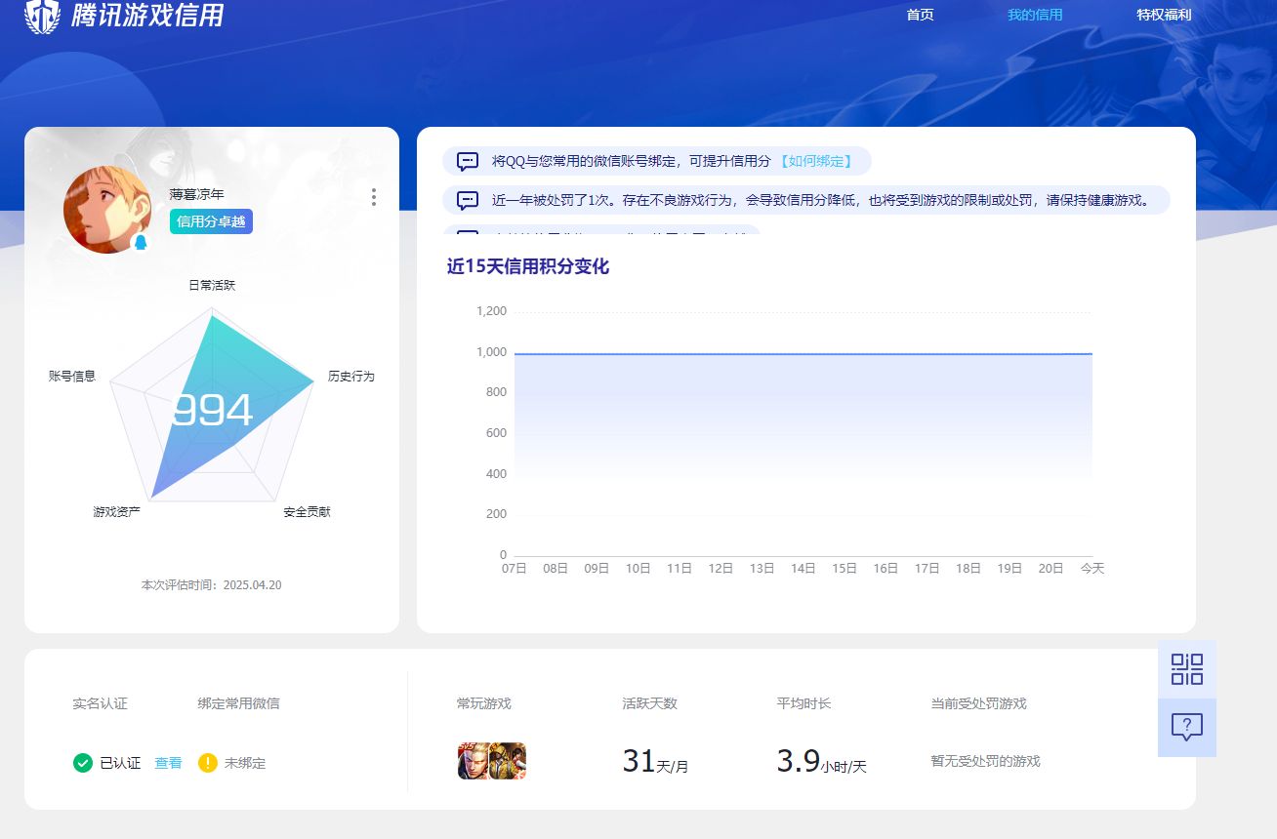This screenshot has width=1277, height=839.
Task: Click the 今天 label on chart axis
Action: pos(1092,568)
